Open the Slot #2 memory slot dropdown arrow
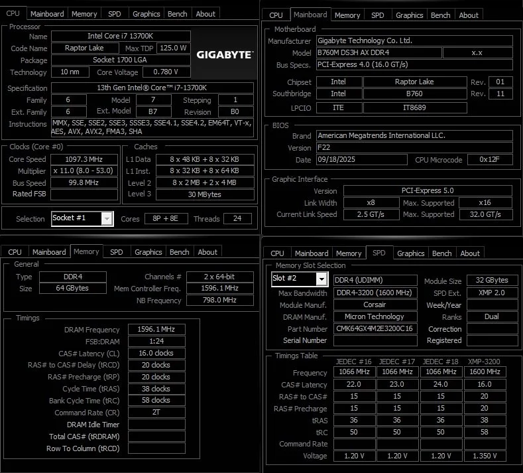Viewport: 523px width, 473px height. [321, 279]
